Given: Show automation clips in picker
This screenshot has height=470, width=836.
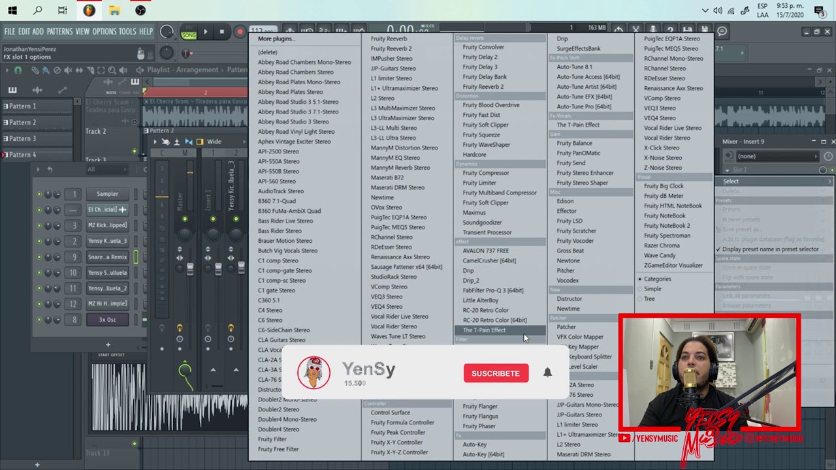Looking at the screenshot, I should [x=62, y=90].
